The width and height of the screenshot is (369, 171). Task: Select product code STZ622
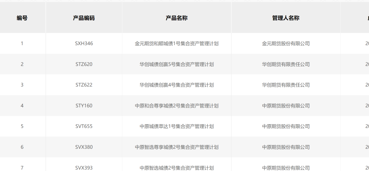coord(84,85)
